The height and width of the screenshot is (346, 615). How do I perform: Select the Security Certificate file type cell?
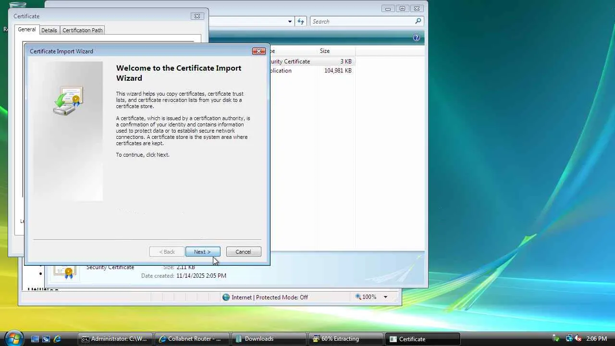tap(291, 62)
